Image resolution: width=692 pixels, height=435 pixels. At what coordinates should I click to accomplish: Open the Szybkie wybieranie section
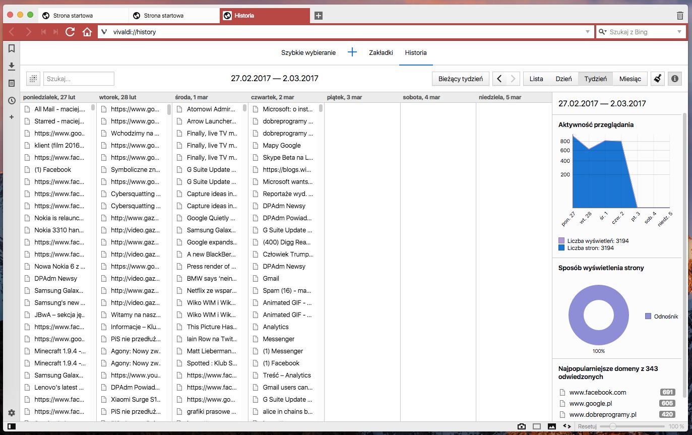point(308,52)
